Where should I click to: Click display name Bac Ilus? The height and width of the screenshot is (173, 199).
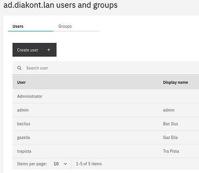pos(170,124)
